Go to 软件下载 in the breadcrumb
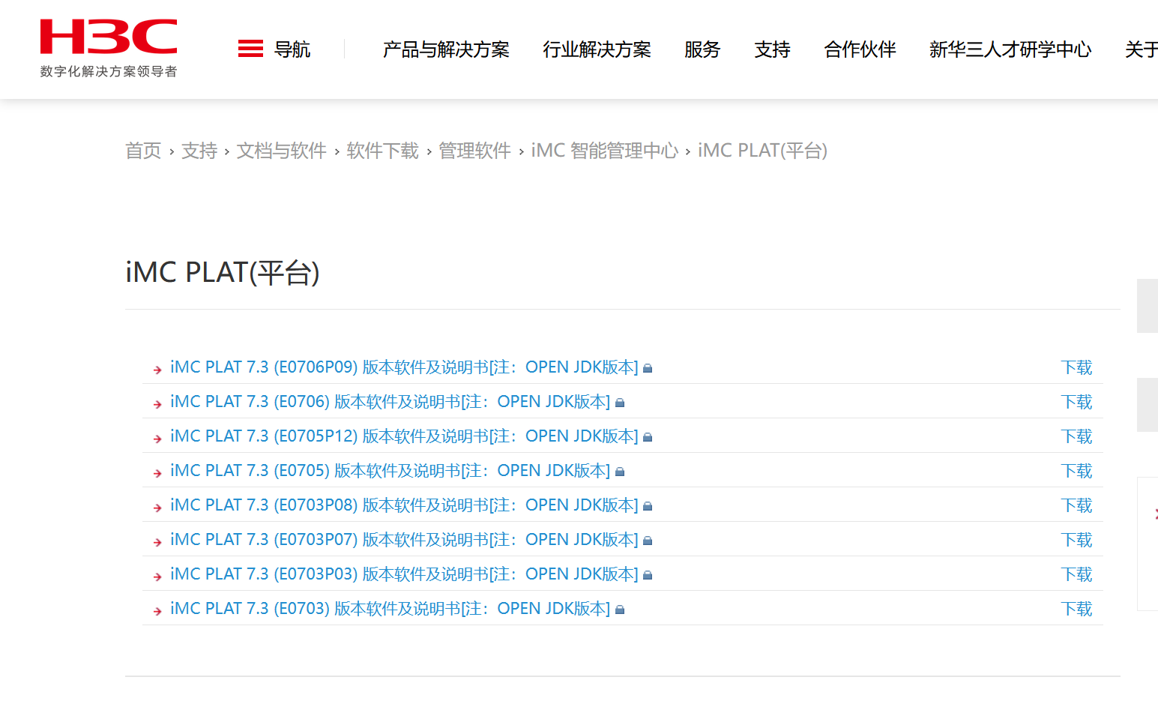Viewport: 1158px width, 707px height. (382, 151)
